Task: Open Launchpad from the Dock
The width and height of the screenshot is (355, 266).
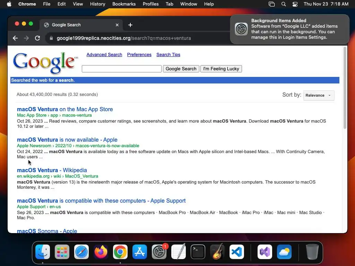Action: (62, 252)
